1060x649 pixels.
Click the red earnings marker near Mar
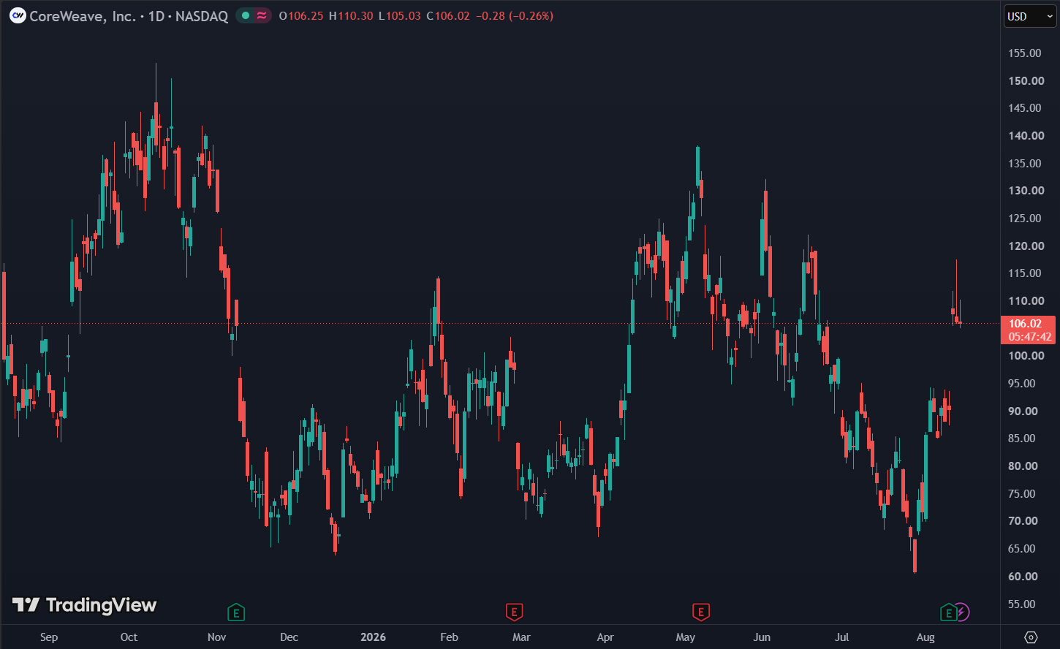click(x=514, y=612)
